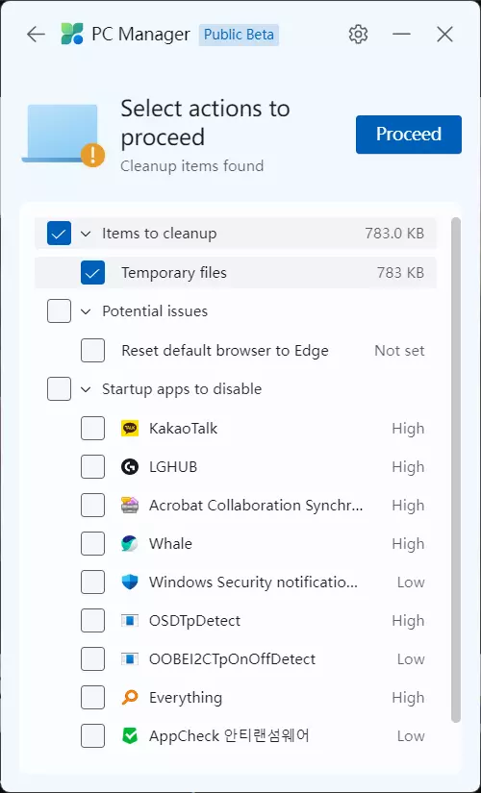481x793 pixels.
Task: Collapse the Startup apps to disable section
Action: click(x=86, y=389)
